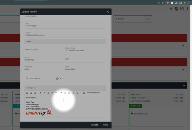Open the background settings gear icon
Screen dimensions: 192x130
171,9
